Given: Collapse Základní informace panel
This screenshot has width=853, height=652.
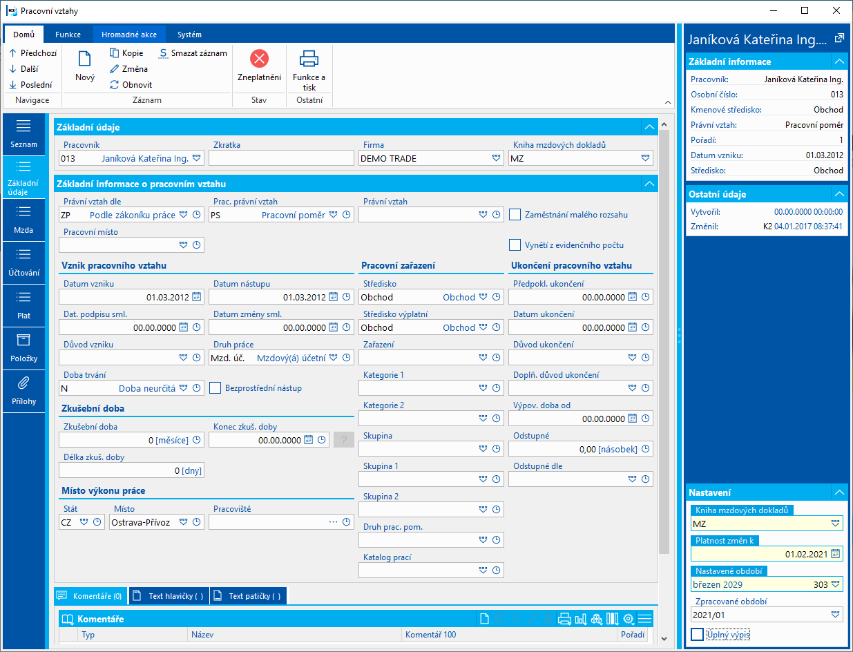Looking at the screenshot, I should coord(838,61).
